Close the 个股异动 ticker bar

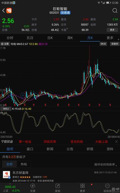[x=116, y=142]
